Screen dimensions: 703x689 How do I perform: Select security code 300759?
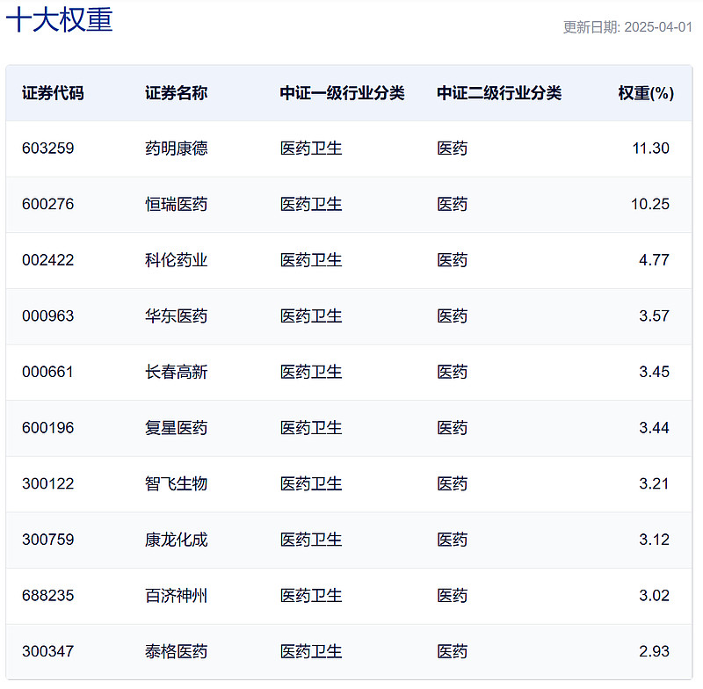click(48, 540)
